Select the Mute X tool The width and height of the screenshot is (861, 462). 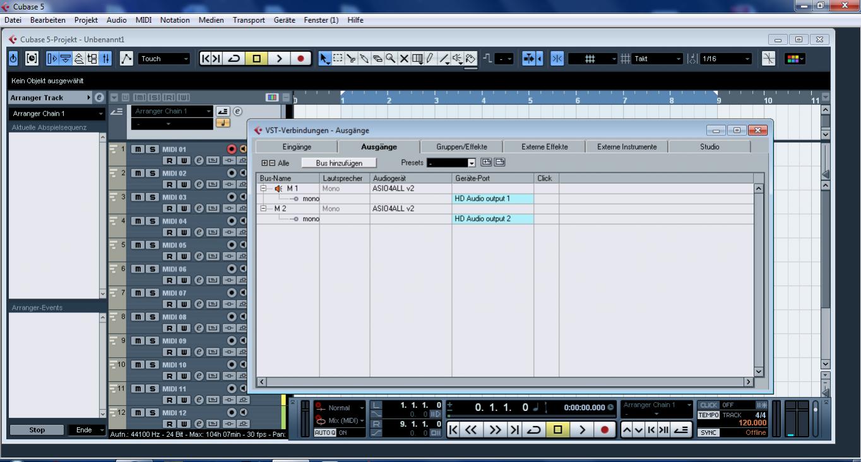[x=404, y=59]
